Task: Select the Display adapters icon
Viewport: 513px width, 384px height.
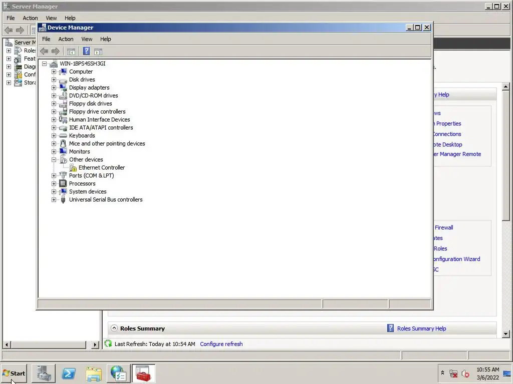Action: (63, 87)
